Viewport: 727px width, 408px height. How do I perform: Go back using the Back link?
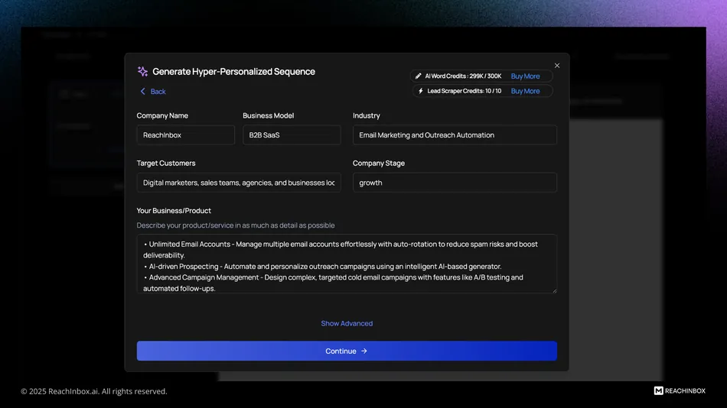(x=153, y=92)
